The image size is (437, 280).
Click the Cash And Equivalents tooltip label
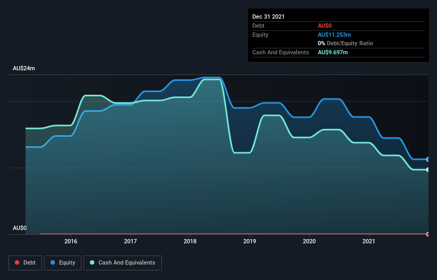coord(281,52)
